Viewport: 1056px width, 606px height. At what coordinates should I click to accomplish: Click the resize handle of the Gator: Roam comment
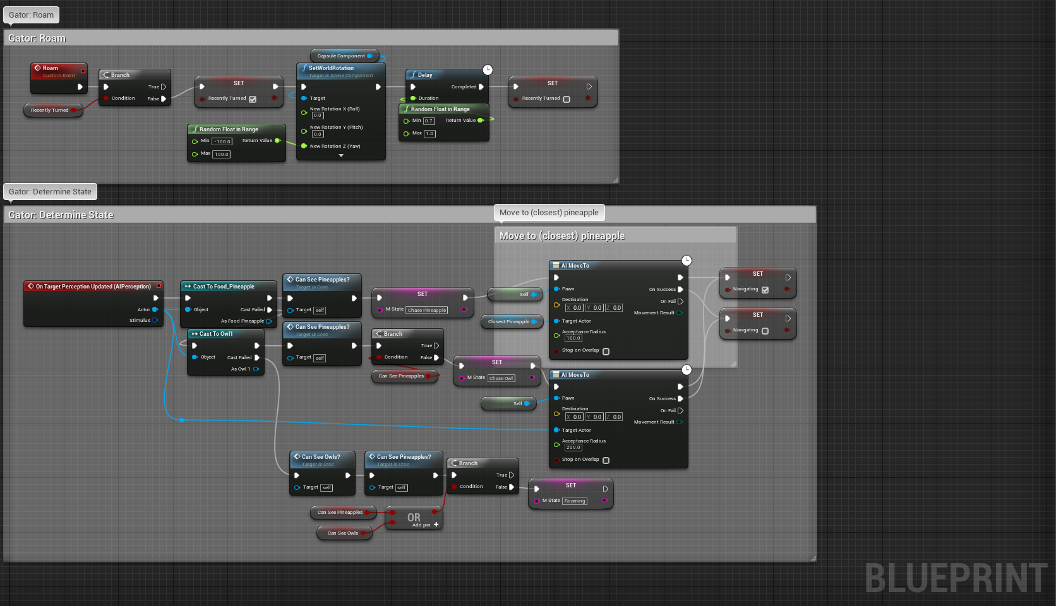[615, 181]
